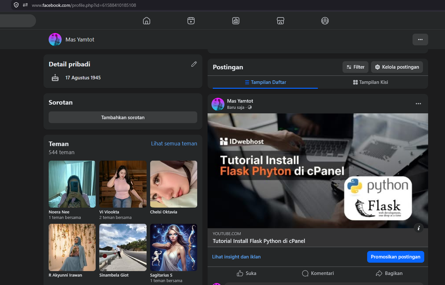Click Kelola postingan button

coord(397,67)
